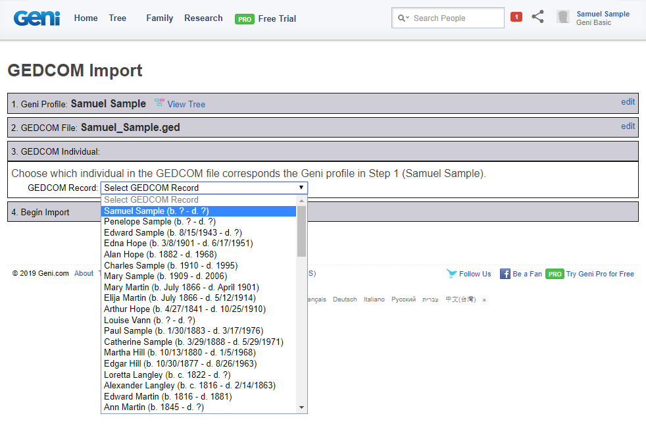This screenshot has height=441, width=646.
Task: Click the Facebook icon in footer
Action: point(505,274)
